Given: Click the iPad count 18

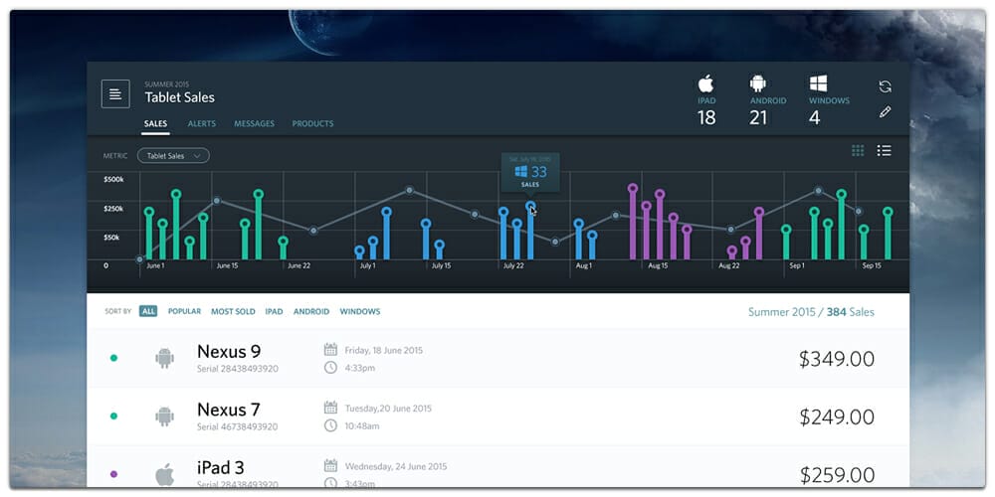Looking at the screenshot, I should tap(706, 117).
